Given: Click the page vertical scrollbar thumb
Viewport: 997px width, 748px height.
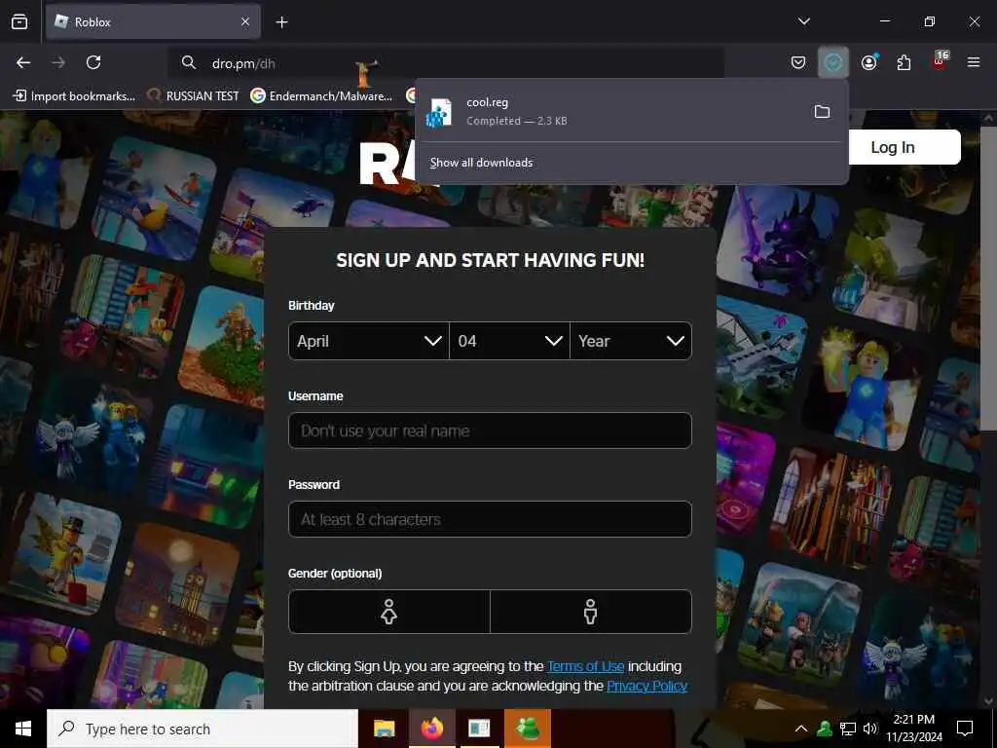Looking at the screenshot, I should pyautogui.click(x=988, y=279).
